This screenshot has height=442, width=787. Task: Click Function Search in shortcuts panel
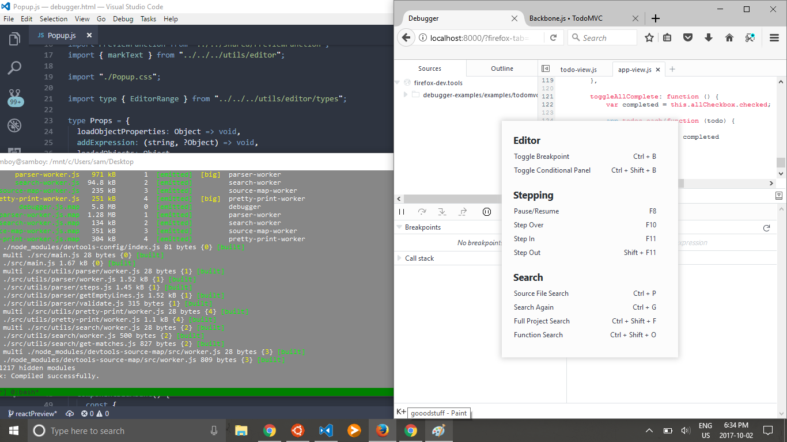click(538, 335)
